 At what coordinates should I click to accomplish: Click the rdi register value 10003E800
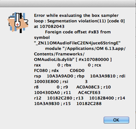46,82
